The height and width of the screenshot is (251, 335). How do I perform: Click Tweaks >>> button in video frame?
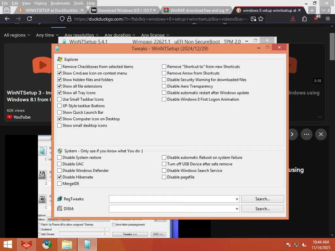coord(130,234)
